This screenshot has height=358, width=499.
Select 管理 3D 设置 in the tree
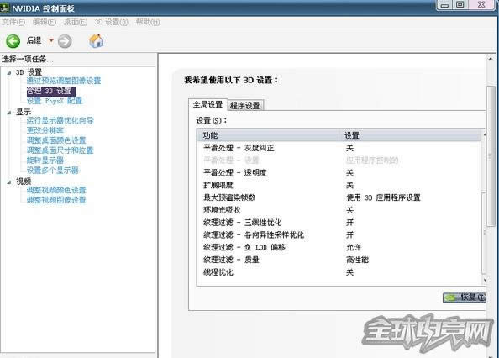[x=51, y=92]
